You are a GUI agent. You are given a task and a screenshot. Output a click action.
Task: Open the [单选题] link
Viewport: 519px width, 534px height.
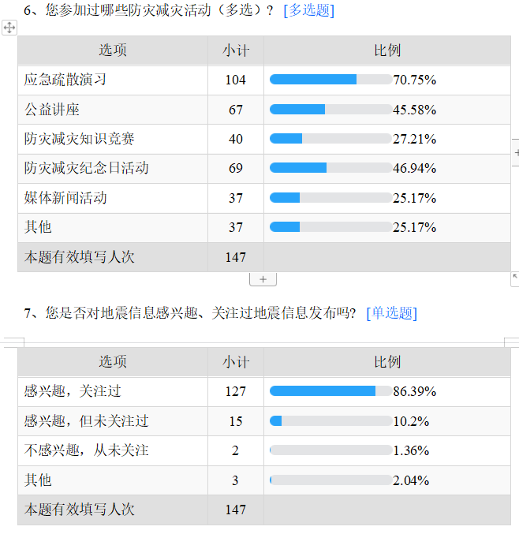point(392,312)
